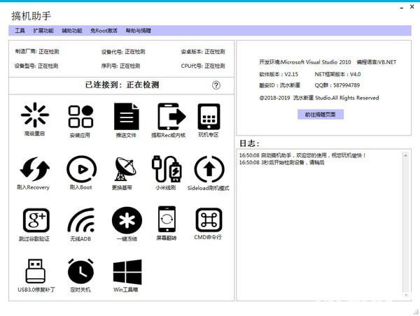Select the 设备代号: 正在检测 field
Screen dimensions: 420x316
click(123, 52)
